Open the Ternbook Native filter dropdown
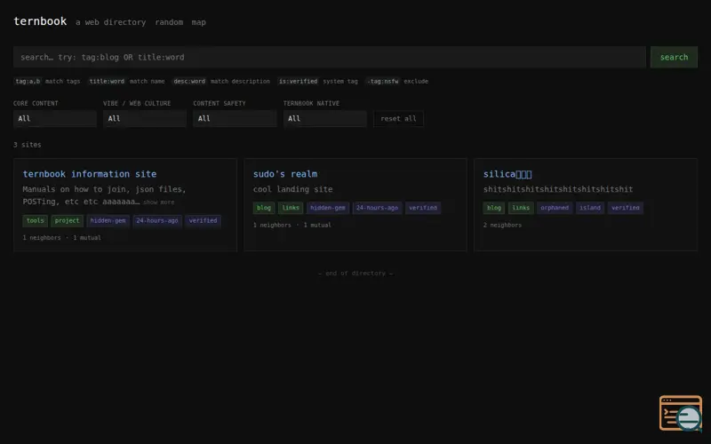The height and width of the screenshot is (444, 711). point(324,119)
